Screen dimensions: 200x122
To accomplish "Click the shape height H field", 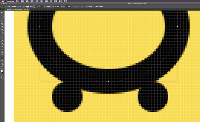I will 68,7.
